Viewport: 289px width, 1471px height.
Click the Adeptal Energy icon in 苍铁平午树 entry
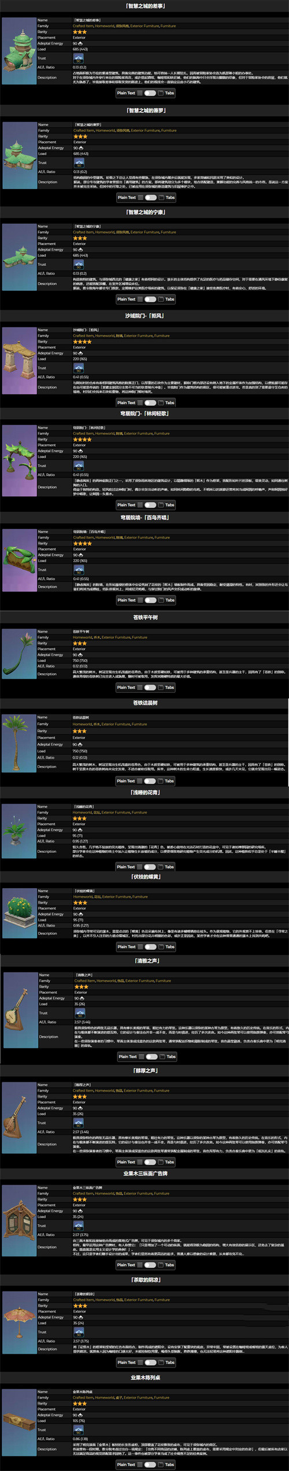point(80,655)
